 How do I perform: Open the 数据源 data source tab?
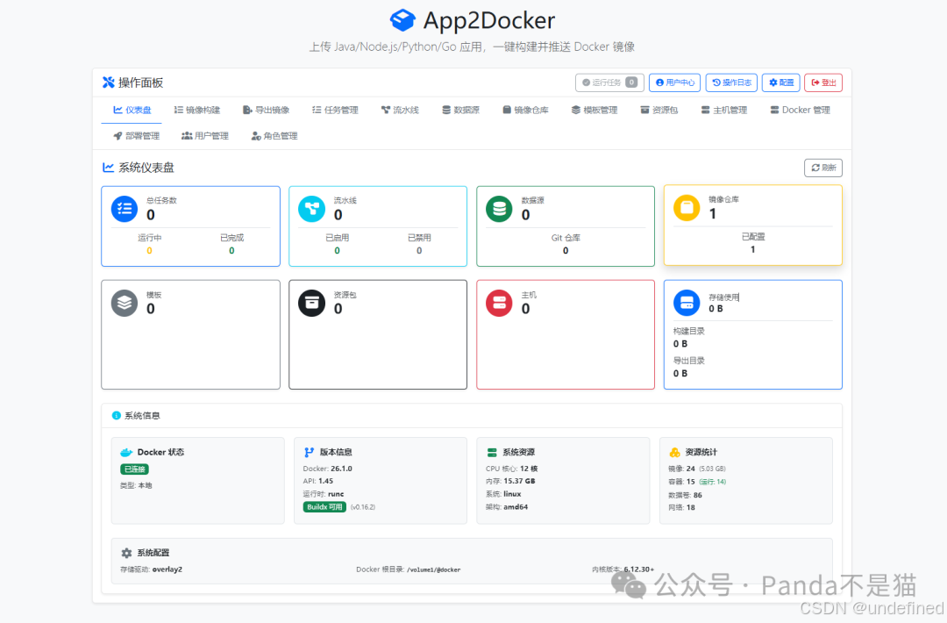point(460,110)
